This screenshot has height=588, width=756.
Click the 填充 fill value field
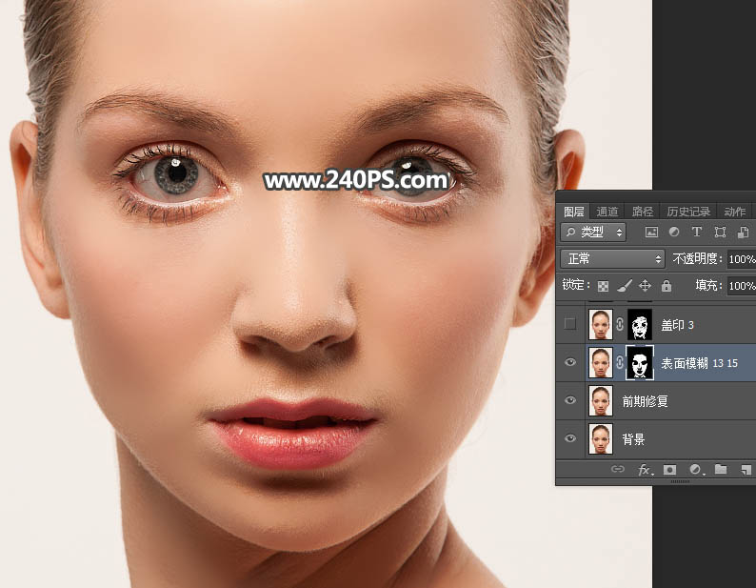(x=742, y=286)
